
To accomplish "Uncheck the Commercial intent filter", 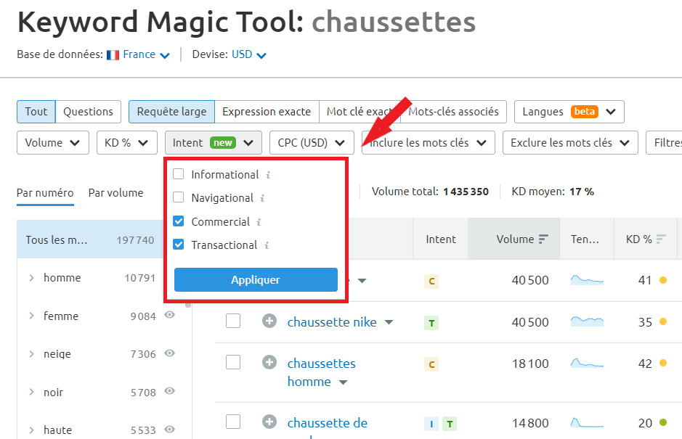I will (x=178, y=221).
